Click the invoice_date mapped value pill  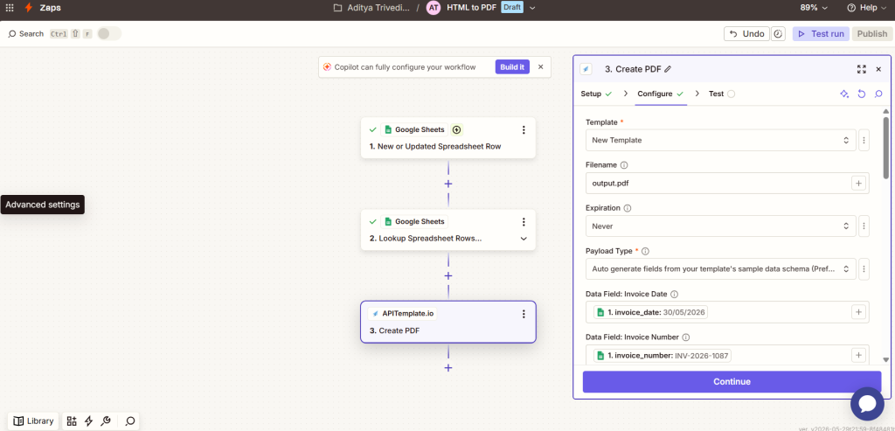click(650, 312)
